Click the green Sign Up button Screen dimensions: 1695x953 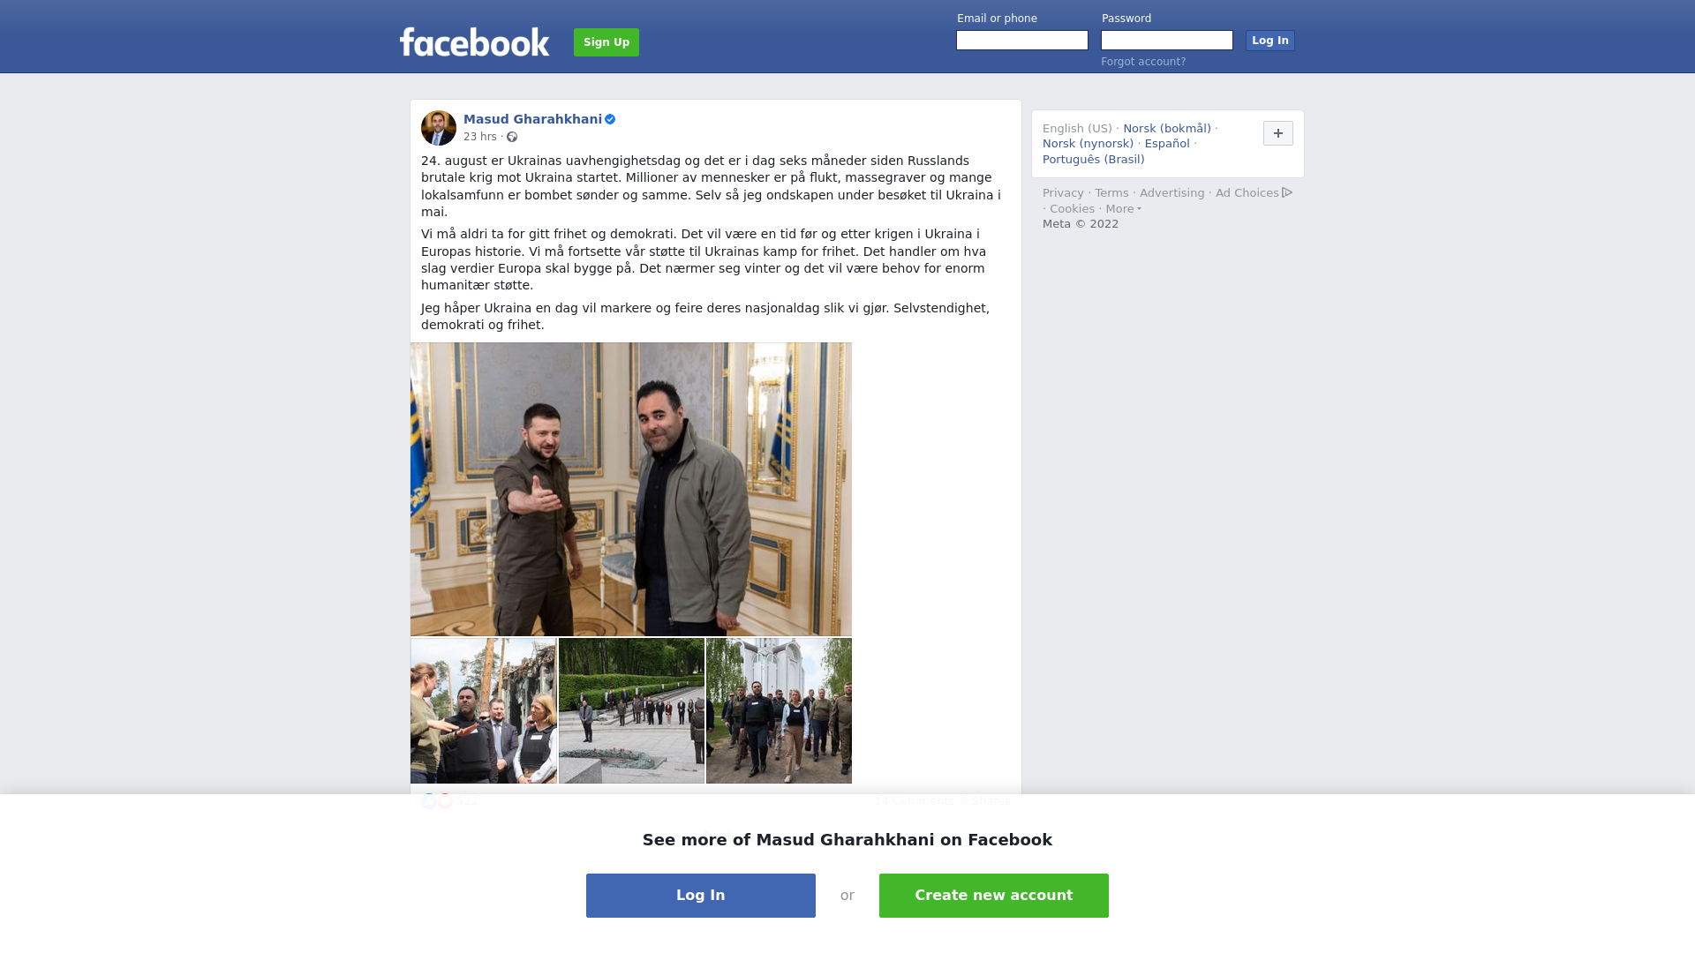[606, 42]
